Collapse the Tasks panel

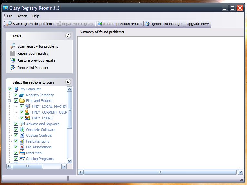68,36
